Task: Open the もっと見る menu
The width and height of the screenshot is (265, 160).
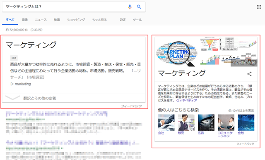Action: [99, 20]
